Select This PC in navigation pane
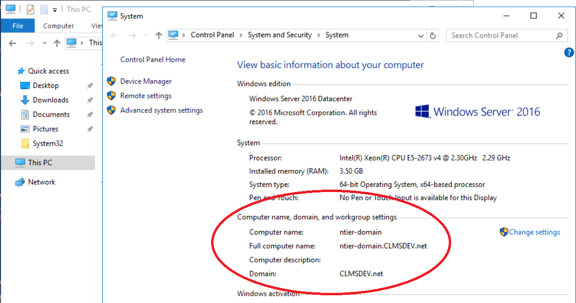This screenshot has height=303, width=576. click(40, 163)
